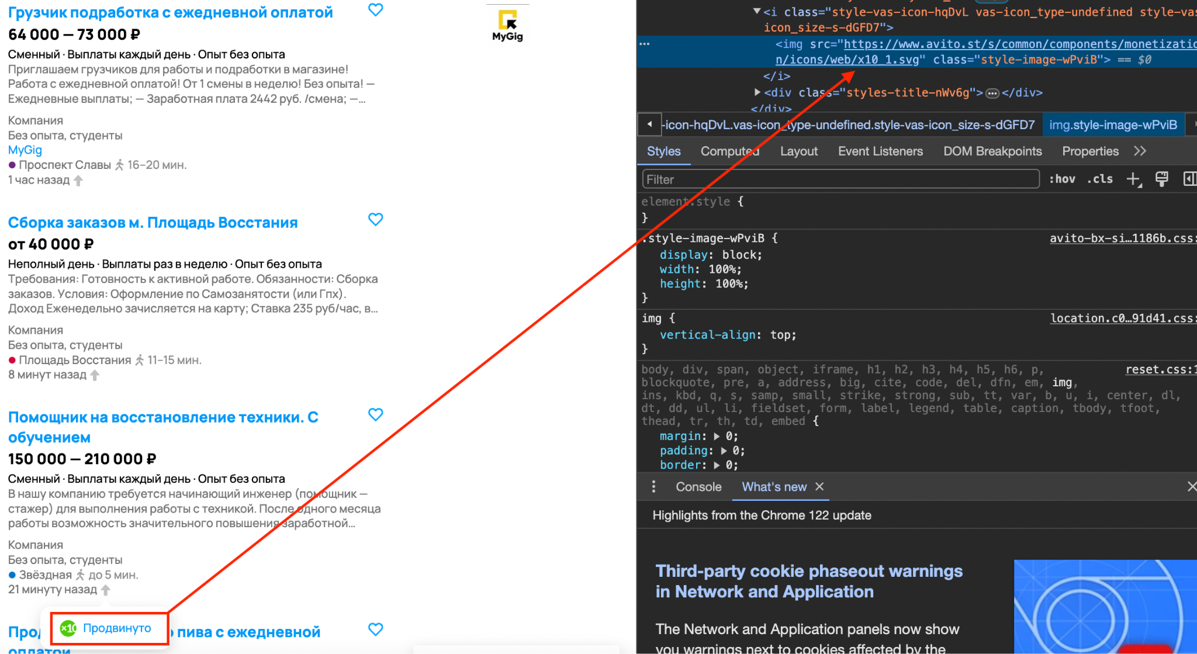Click Проспект Славы metro station text
Screen dimensions: 1197x654
pos(65,165)
